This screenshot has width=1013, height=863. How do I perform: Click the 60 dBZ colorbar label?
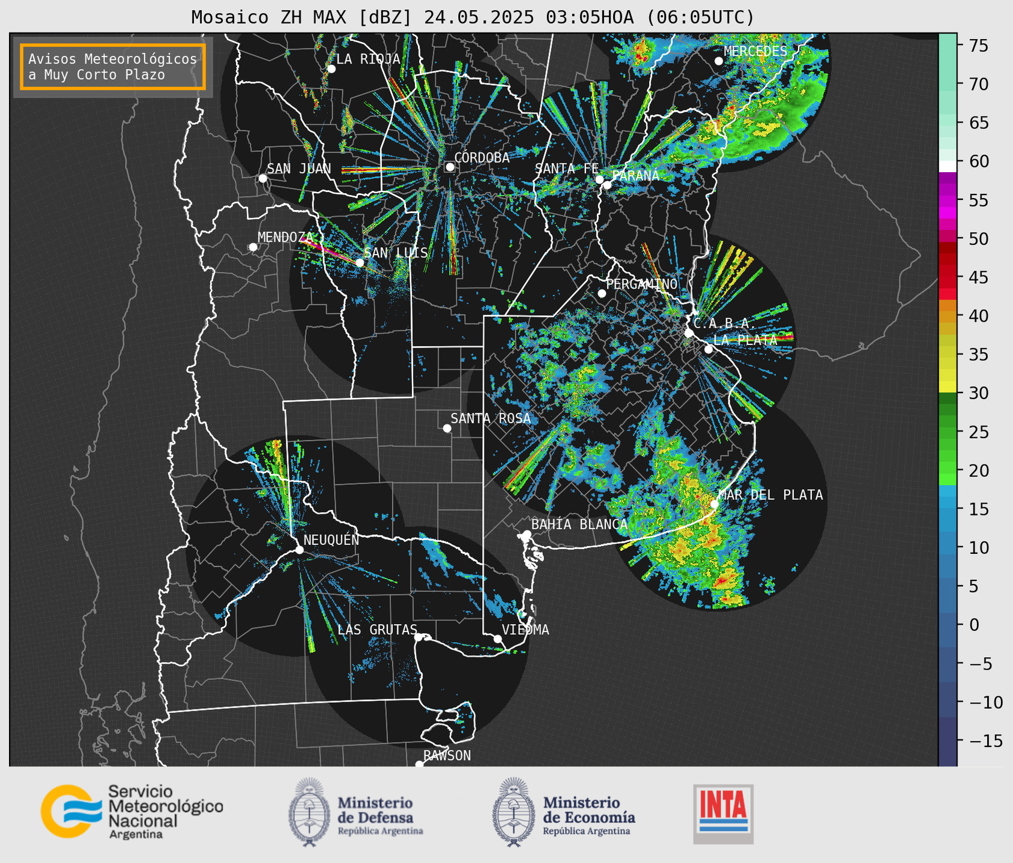978,161
